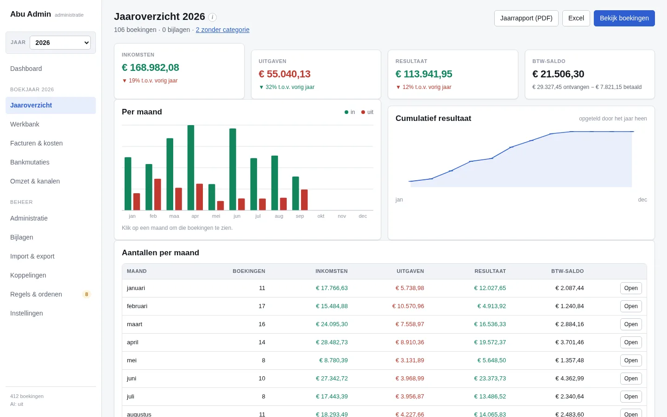This screenshot has width=667, height=417.
Task: Click the badge 8 next to Regels & ordenen
Action: point(87,294)
